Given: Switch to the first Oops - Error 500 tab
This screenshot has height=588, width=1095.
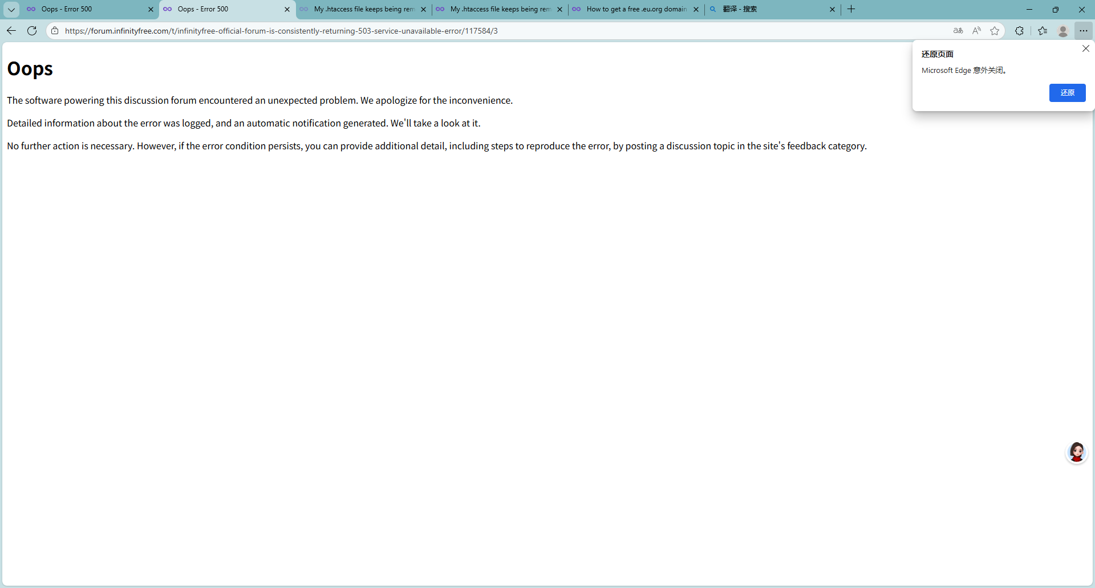Looking at the screenshot, I should (86, 9).
